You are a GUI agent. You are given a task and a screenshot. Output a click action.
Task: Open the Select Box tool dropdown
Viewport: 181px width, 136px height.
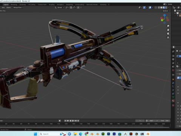coord(3,11)
